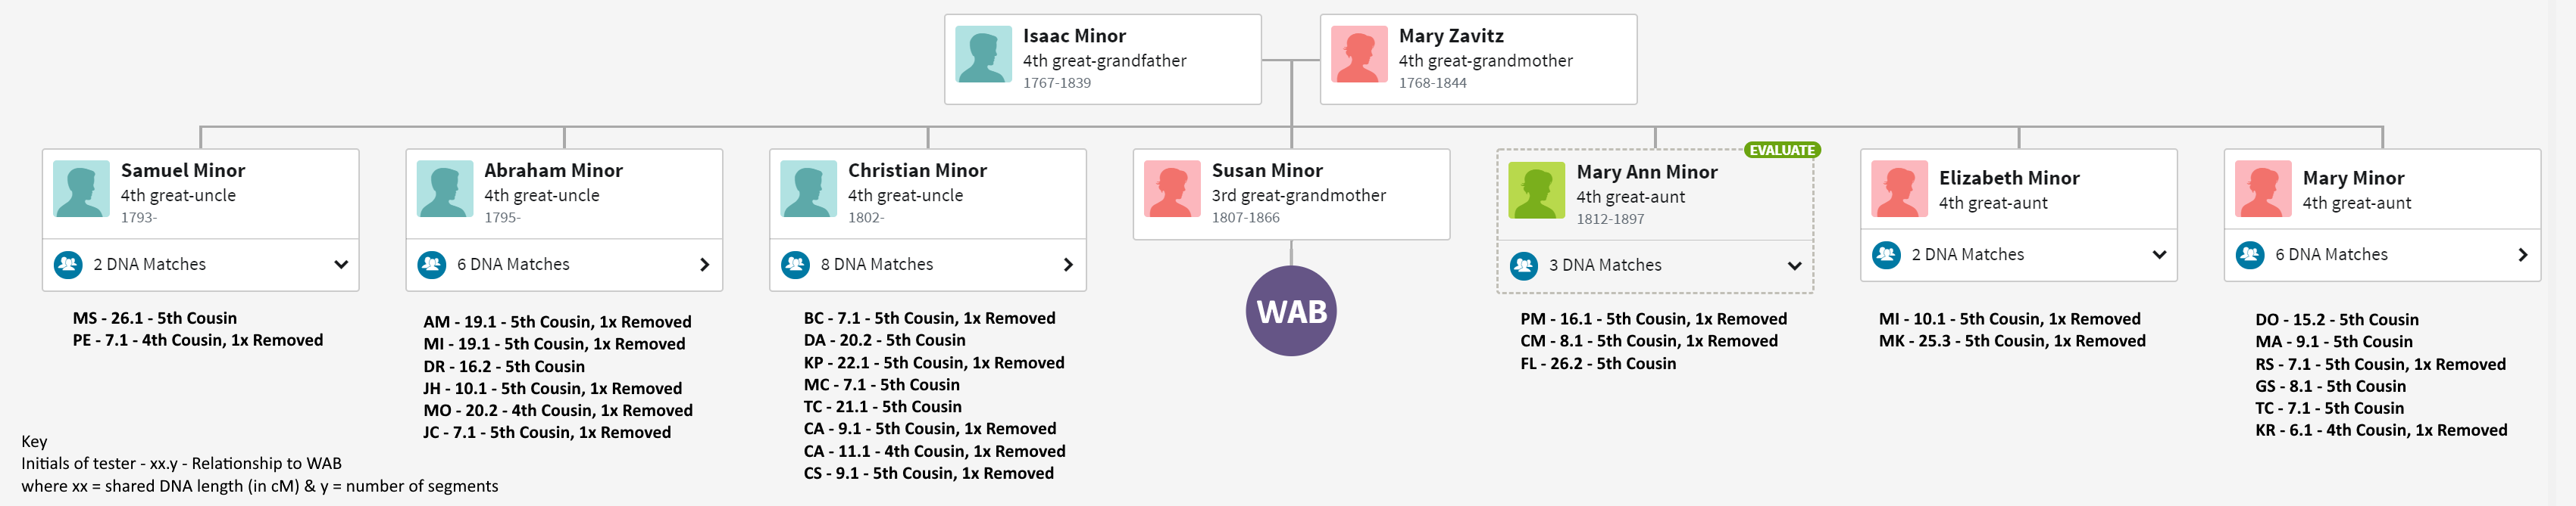
Task: Open Isaac Minor's name link
Action: tap(1074, 36)
